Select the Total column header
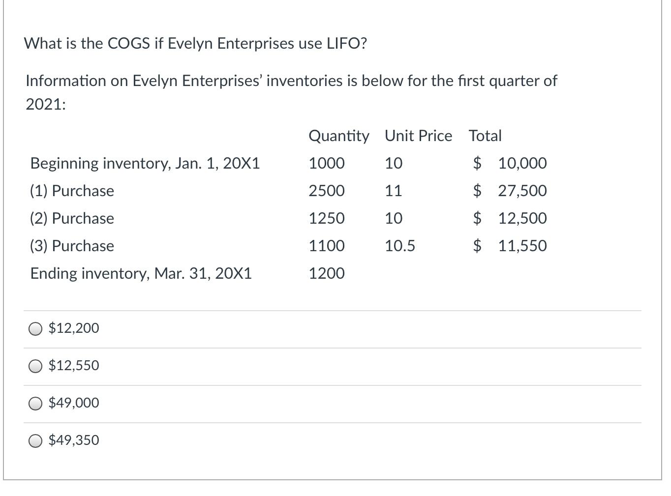671x496 pixels. [x=485, y=136]
